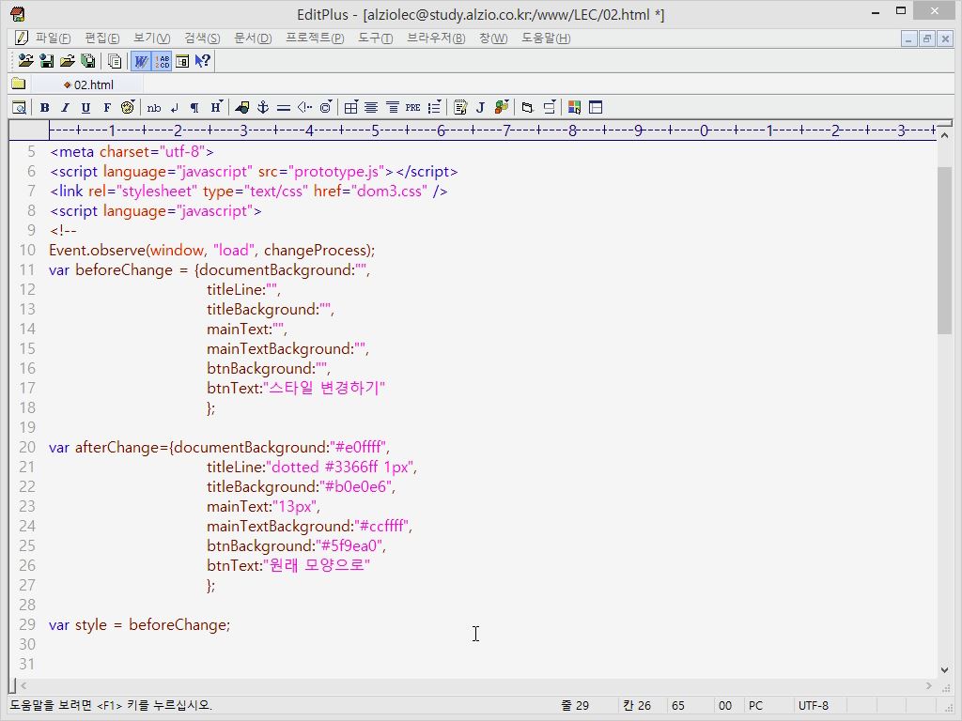
Task: Open the 파일(F) menu
Action: tap(53, 38)
